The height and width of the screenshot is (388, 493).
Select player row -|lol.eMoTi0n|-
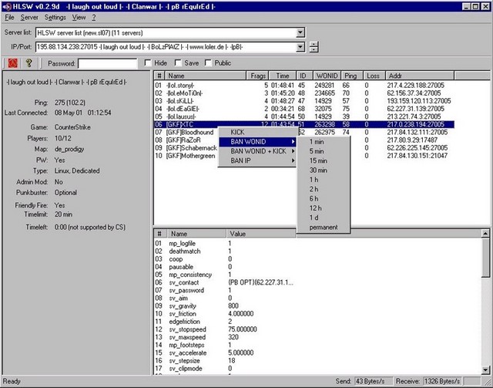(x=304, y=93)
